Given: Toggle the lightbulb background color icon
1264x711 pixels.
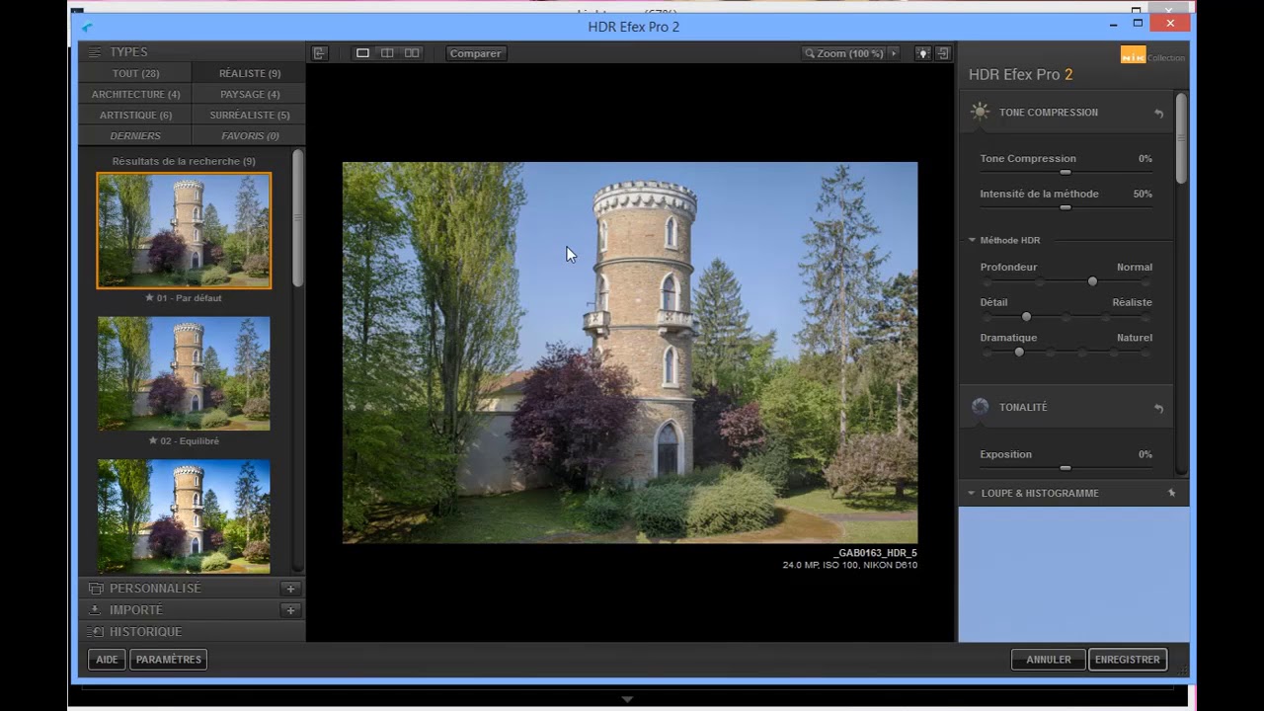Looking at the screenshot, I should (922, 53).
